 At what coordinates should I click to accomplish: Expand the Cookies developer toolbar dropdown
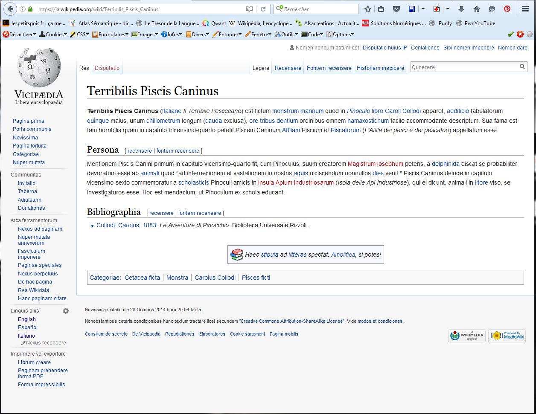click(x=53, y=35)
